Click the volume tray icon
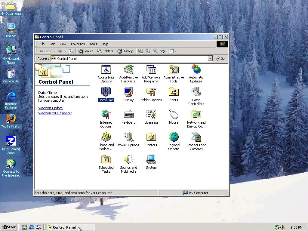The image size is (308, 231). pos(282,227)
